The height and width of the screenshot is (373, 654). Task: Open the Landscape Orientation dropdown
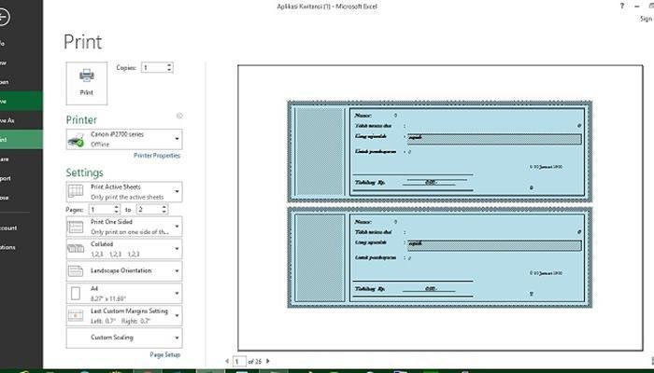[124, 271]
